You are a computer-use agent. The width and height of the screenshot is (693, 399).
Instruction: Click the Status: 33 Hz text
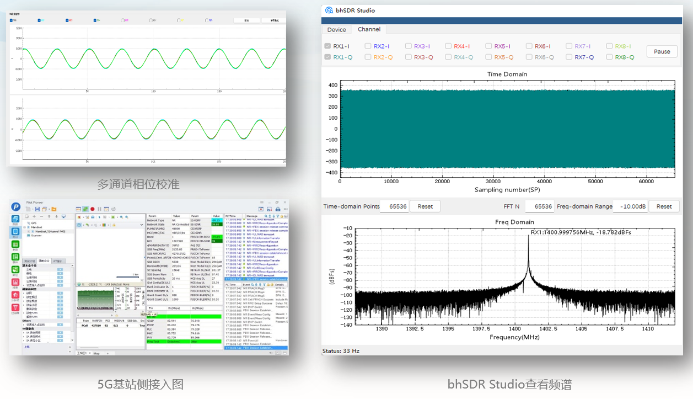pos(341,350)
